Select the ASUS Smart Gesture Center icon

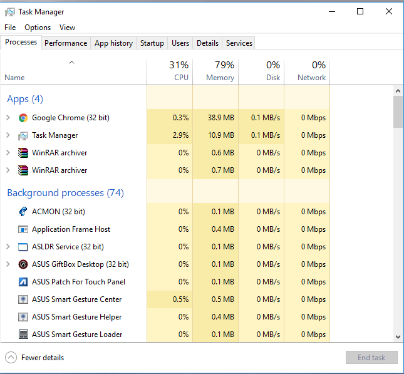pos(23,299)
